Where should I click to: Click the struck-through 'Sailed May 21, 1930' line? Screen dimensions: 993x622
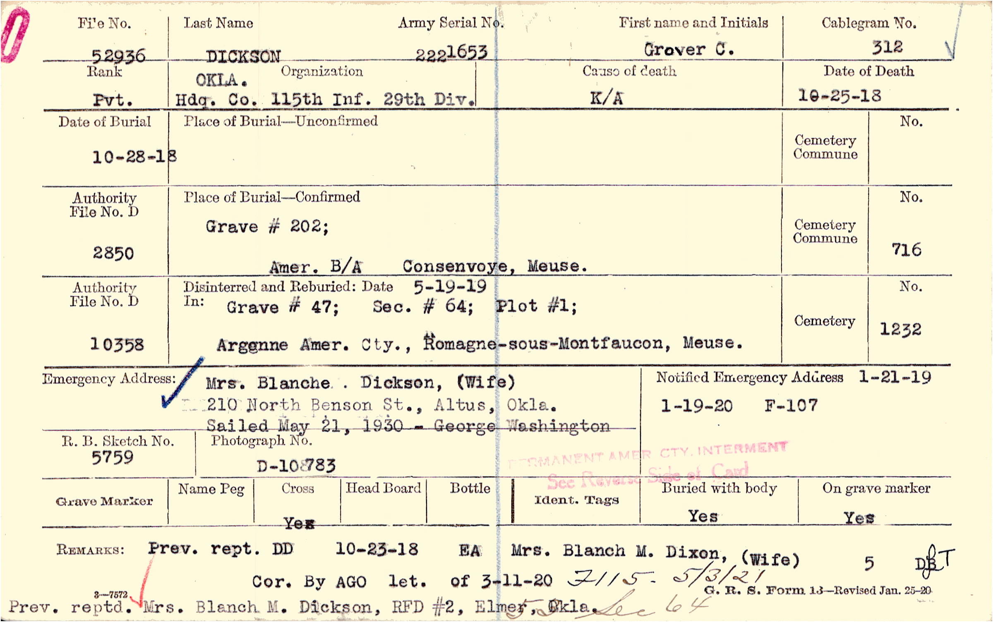pos(408,426)
